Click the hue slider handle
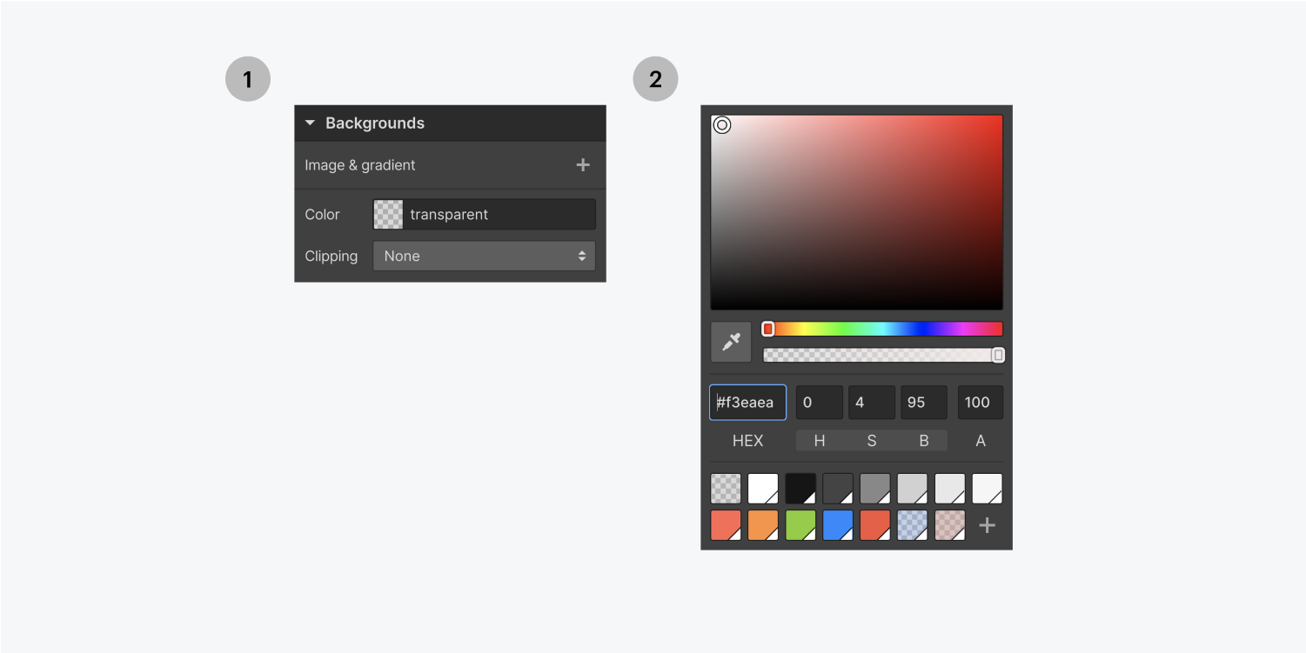The image size is (1306, 653). tap(767, 329)
